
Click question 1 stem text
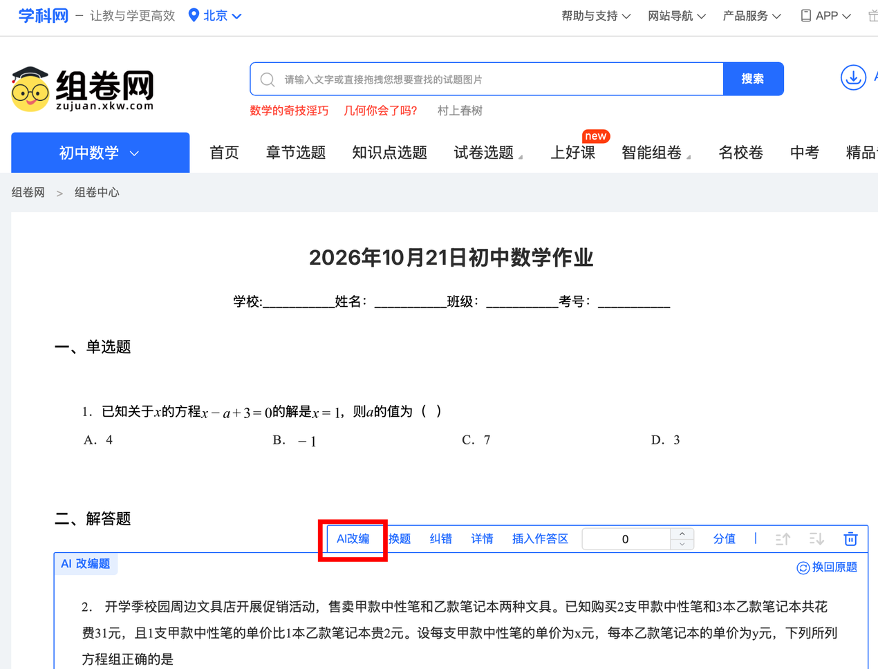(261, 412)
